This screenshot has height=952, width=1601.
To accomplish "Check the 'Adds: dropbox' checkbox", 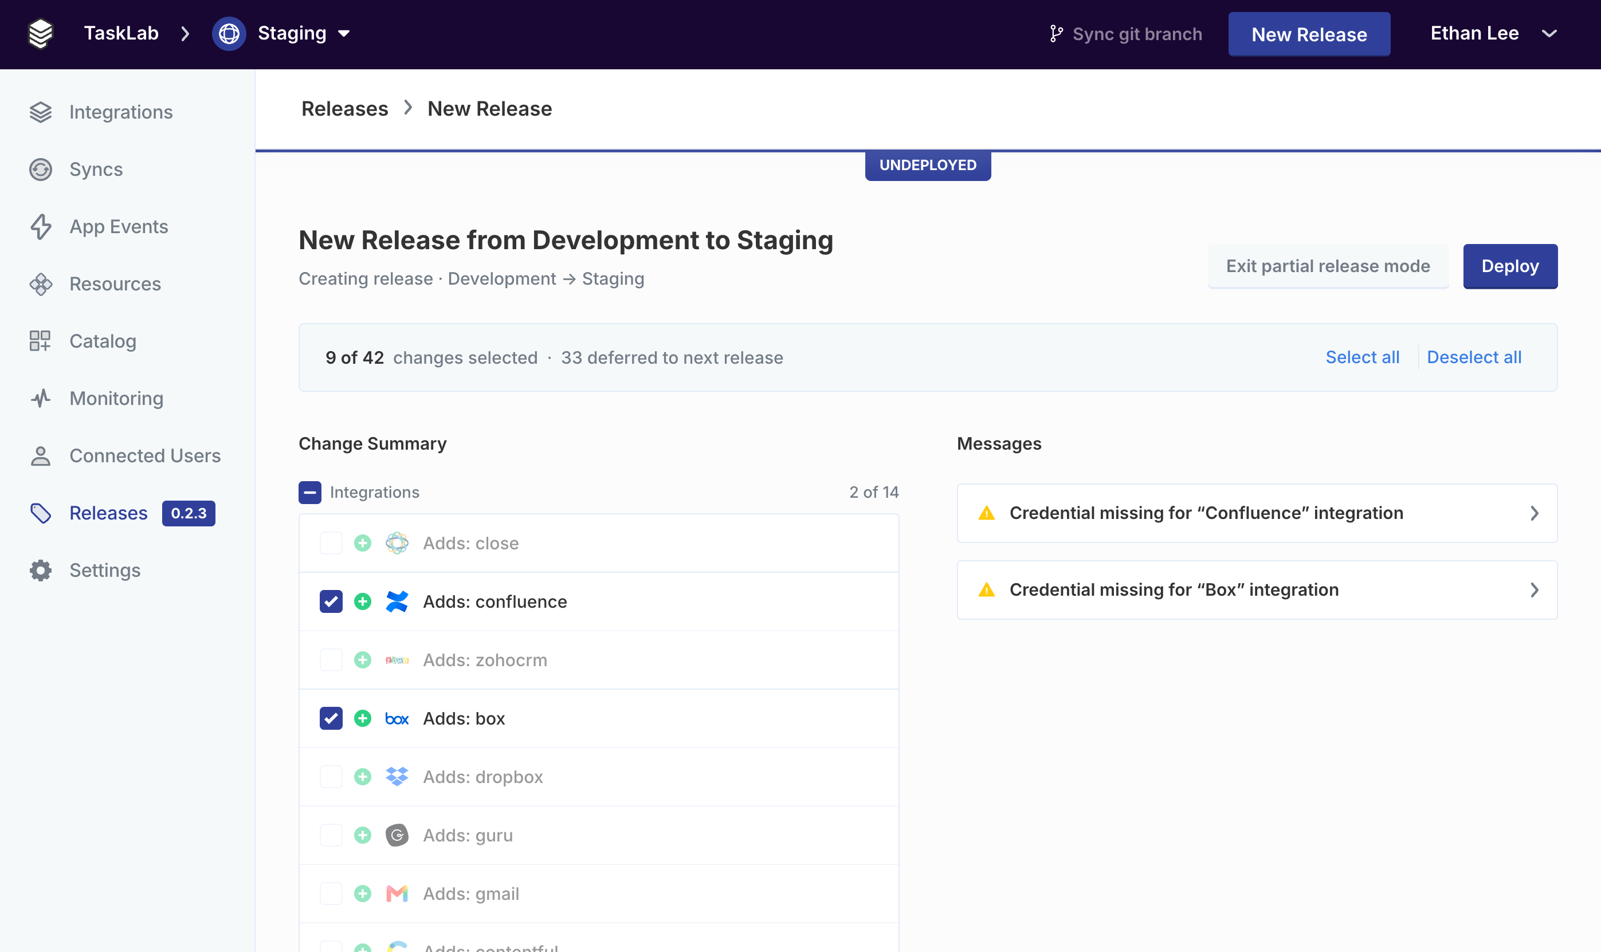I will (331, 777).
